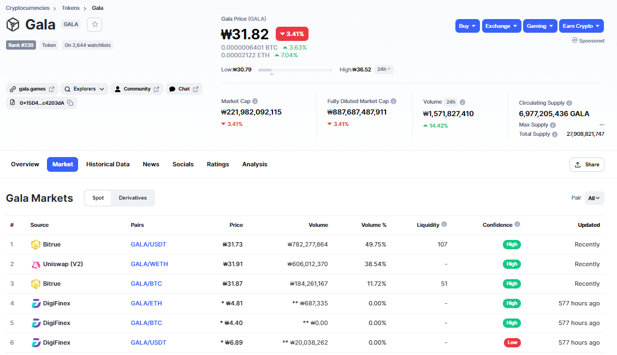Image resolution: width=617 pixels, height=355 pixels.
Task: Click the Fully Diluted Market Cap info icon
Action: click(394, 101)
